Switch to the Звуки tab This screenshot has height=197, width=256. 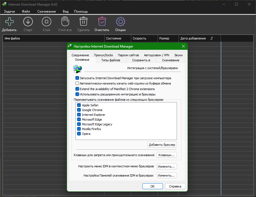point(178,55)
